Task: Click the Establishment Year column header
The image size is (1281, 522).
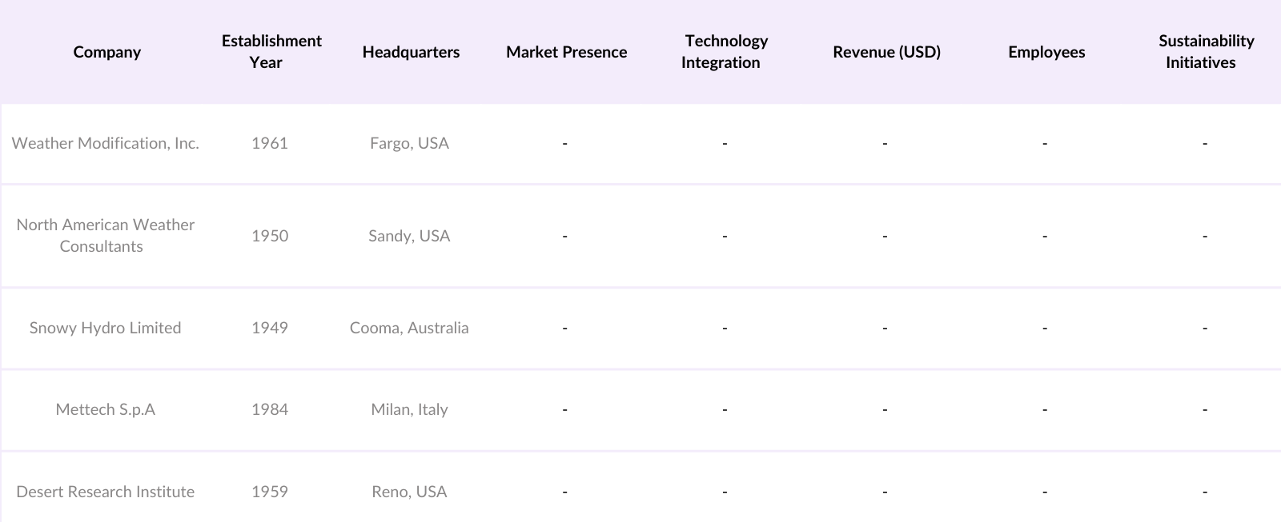Action: (x=271, y=51)
